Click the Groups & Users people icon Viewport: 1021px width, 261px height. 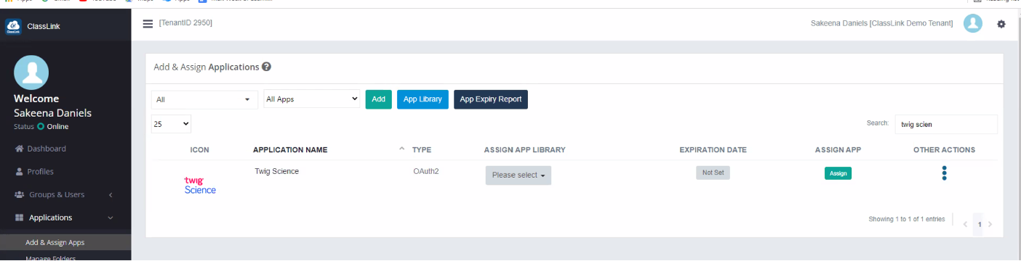tap(20, 195)
